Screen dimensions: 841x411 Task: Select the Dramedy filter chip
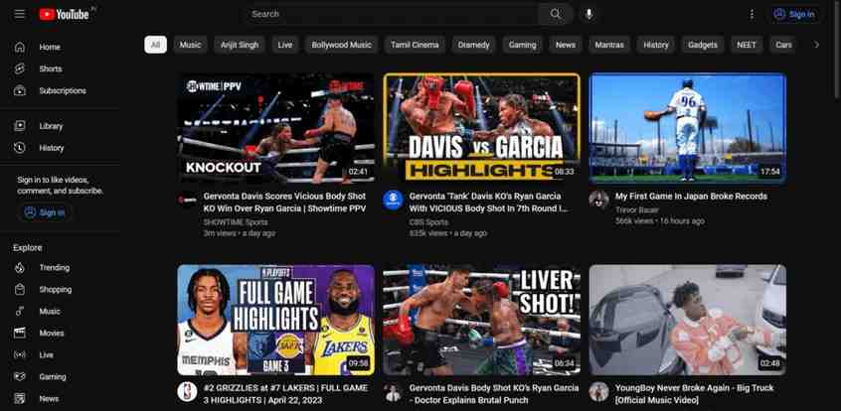point(473,45)
